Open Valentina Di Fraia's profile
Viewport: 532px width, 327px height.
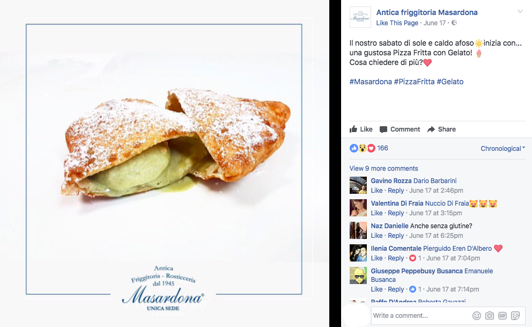point(397,204)
